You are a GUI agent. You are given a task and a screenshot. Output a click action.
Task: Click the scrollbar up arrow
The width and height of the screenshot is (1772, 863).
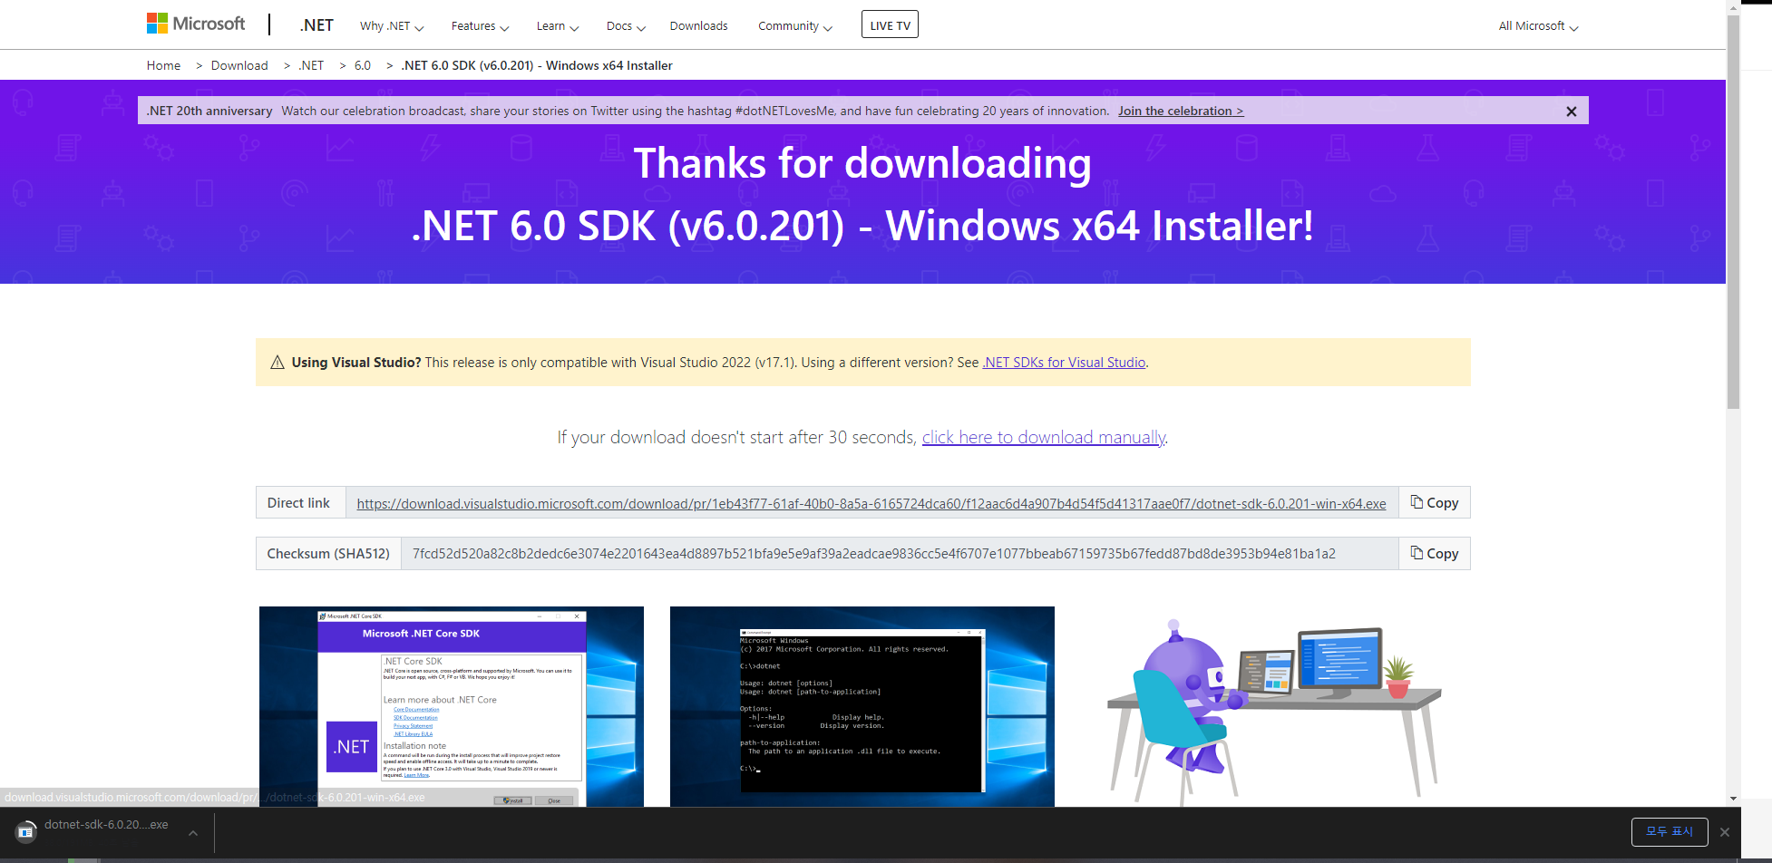point(1733,7)
